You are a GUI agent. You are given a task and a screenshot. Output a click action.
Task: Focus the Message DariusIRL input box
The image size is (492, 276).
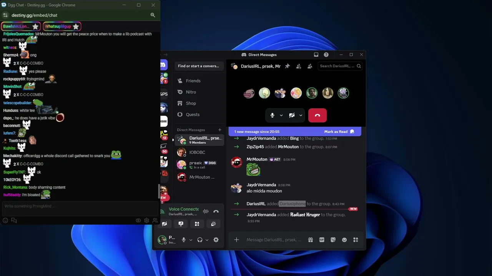coord(274,240)
